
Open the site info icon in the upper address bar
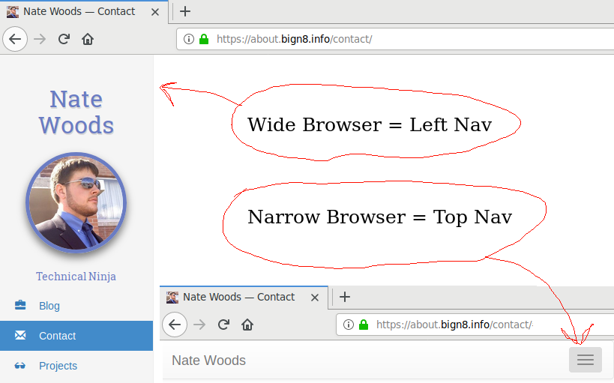(189, 39)
